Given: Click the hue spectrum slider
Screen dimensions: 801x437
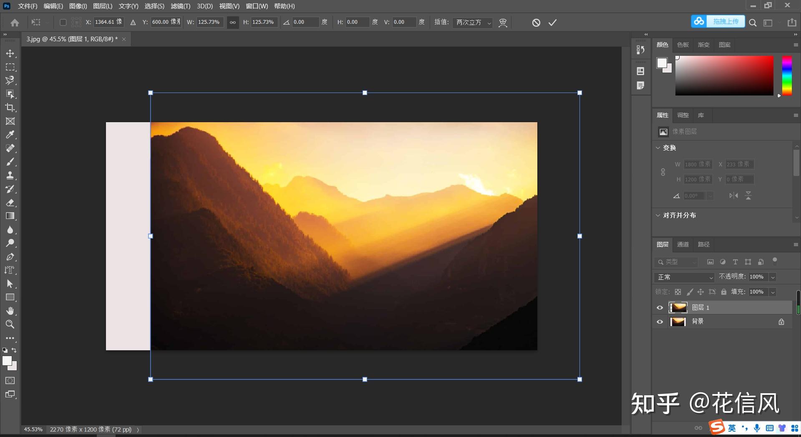Looking at the screenshot, I should [787, 75].
